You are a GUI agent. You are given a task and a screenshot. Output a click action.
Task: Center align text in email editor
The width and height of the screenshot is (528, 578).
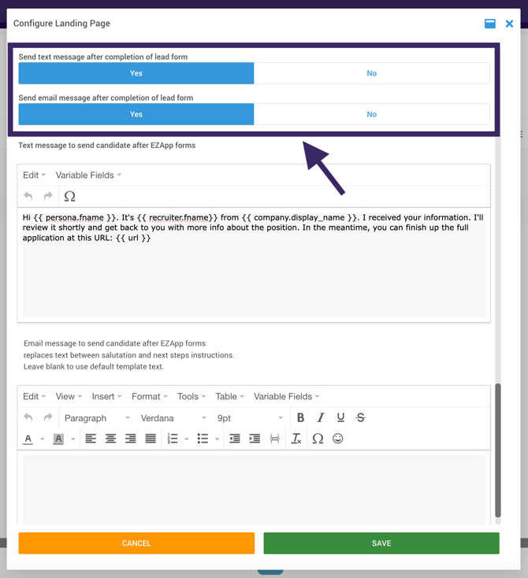coord(110,439)
